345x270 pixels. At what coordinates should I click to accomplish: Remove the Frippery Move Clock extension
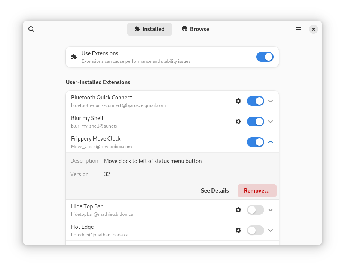(257, 191)
